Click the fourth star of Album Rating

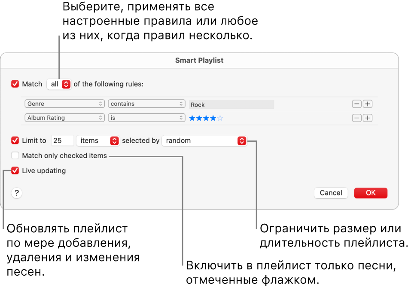tap(213, 118)
